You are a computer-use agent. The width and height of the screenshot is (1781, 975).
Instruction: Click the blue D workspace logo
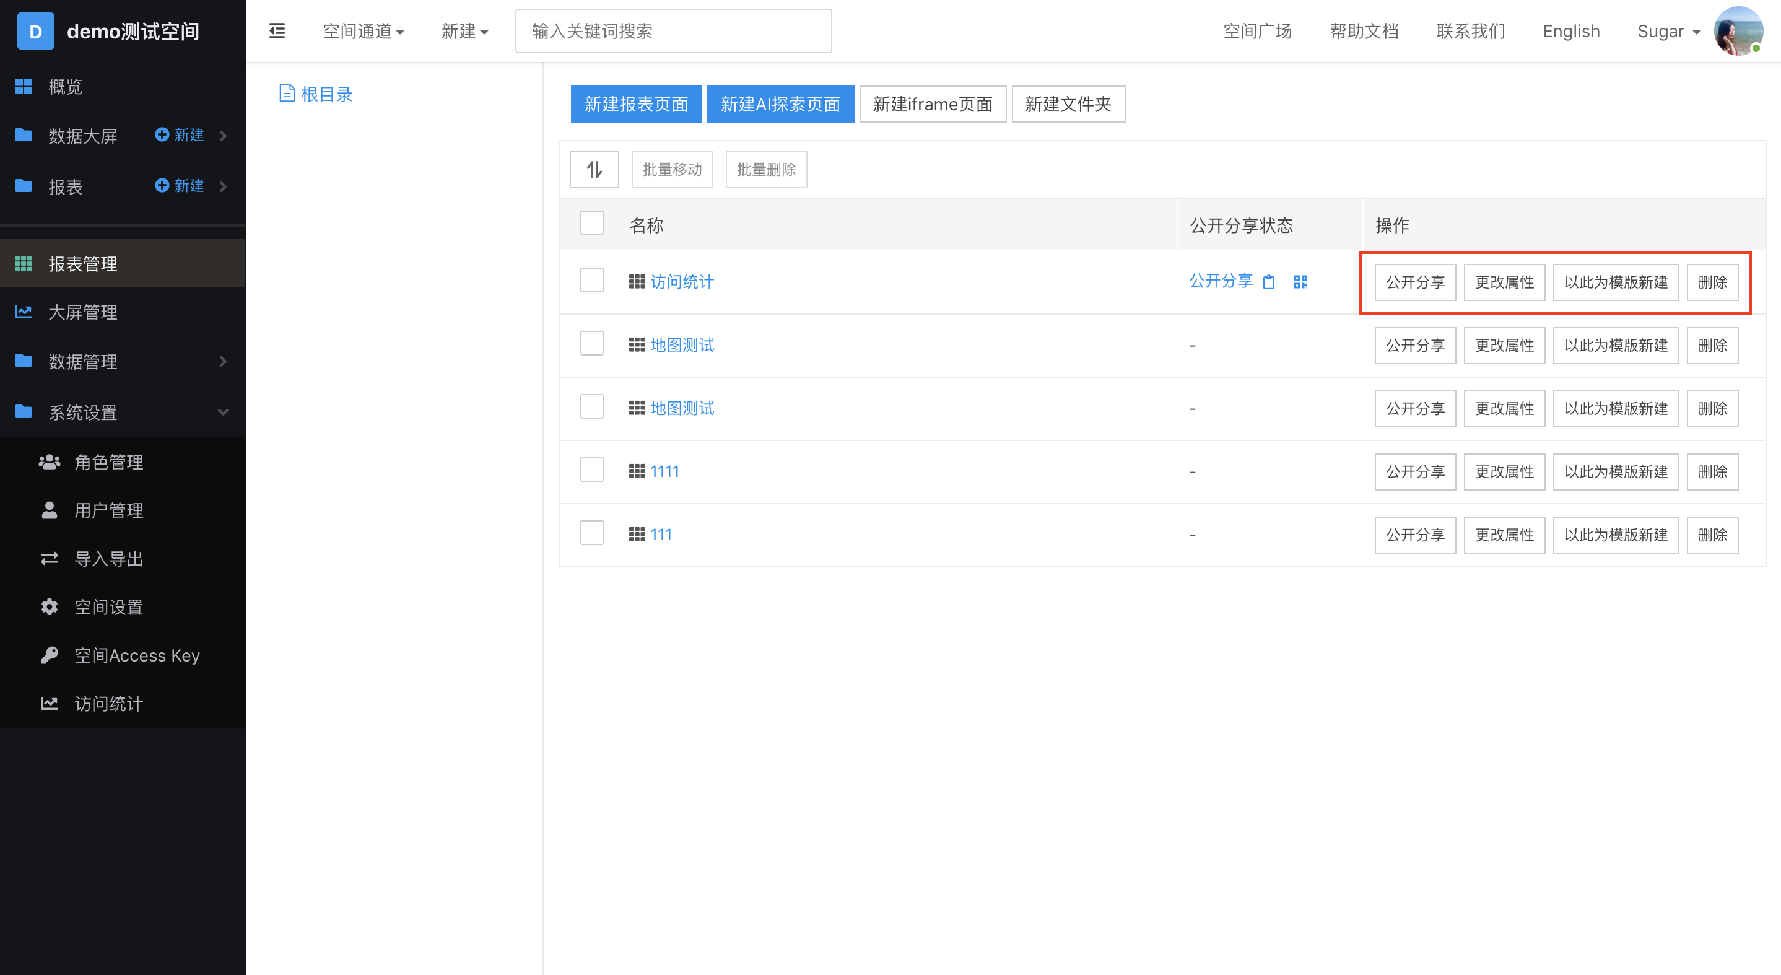pyautogui.click(x=35, y=31)
